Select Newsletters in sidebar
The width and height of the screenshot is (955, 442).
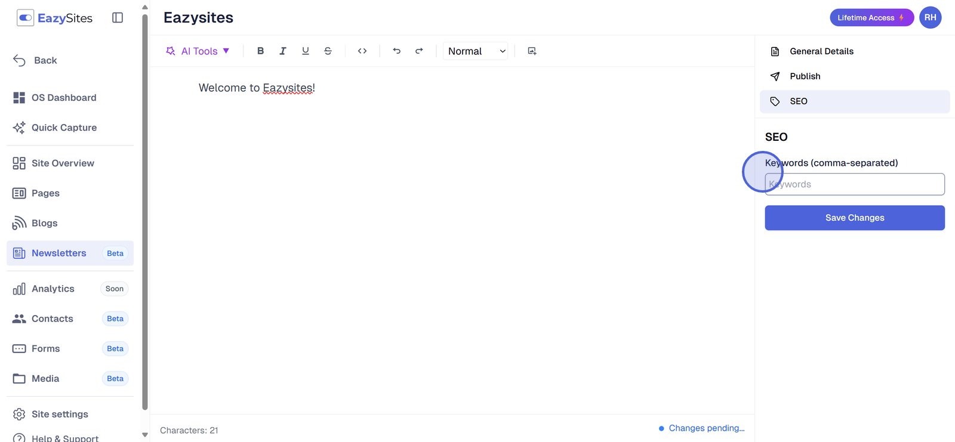pyautogui.click(x=70, y=254)
